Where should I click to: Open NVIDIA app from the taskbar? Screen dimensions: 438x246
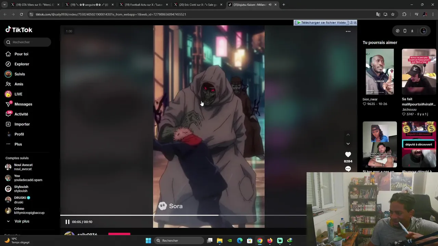[230, 241]
